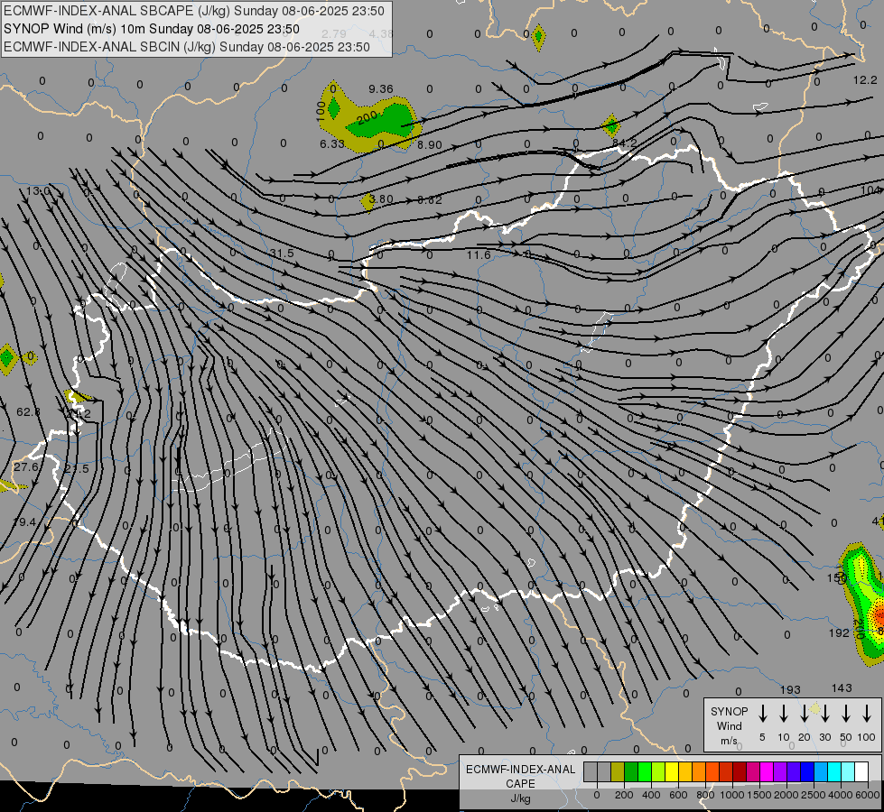This screenshot has width=884, height=812.
Task: Click the map value '27.6' on the map
Action: pyautogui.click(x=26, y=467)
